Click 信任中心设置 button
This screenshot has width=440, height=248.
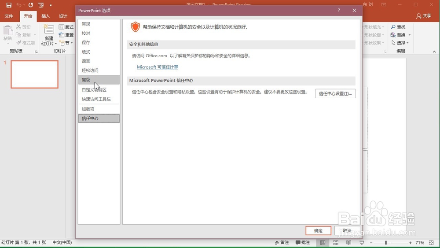(x=335, y=93)
